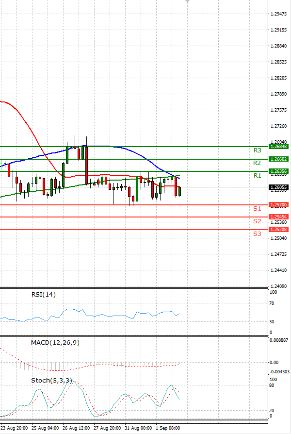
Task: Click the 1.29475 price axis value
Action: (279, 14)
